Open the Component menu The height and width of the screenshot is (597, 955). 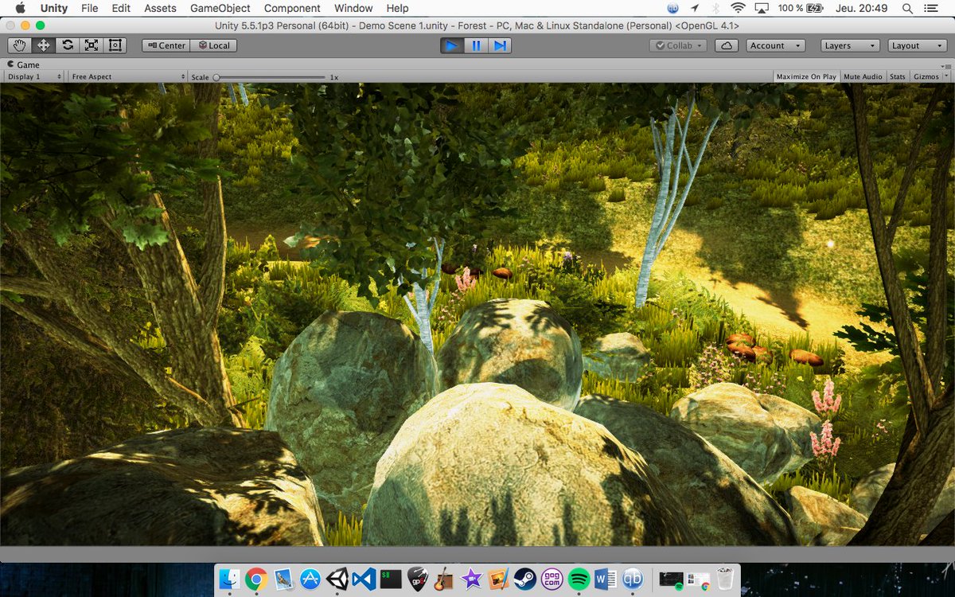pos(292,8)
